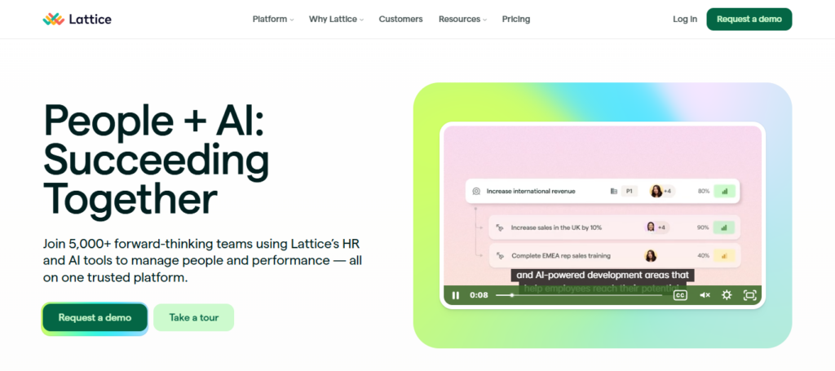
Task: Click 'Increase international revenue' goal row
Action: pyautogui.click(x=603, y=191)
